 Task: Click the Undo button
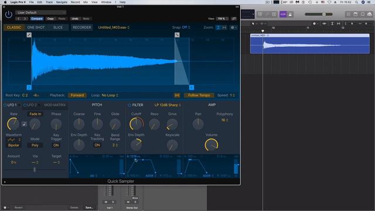coord(75,19)
